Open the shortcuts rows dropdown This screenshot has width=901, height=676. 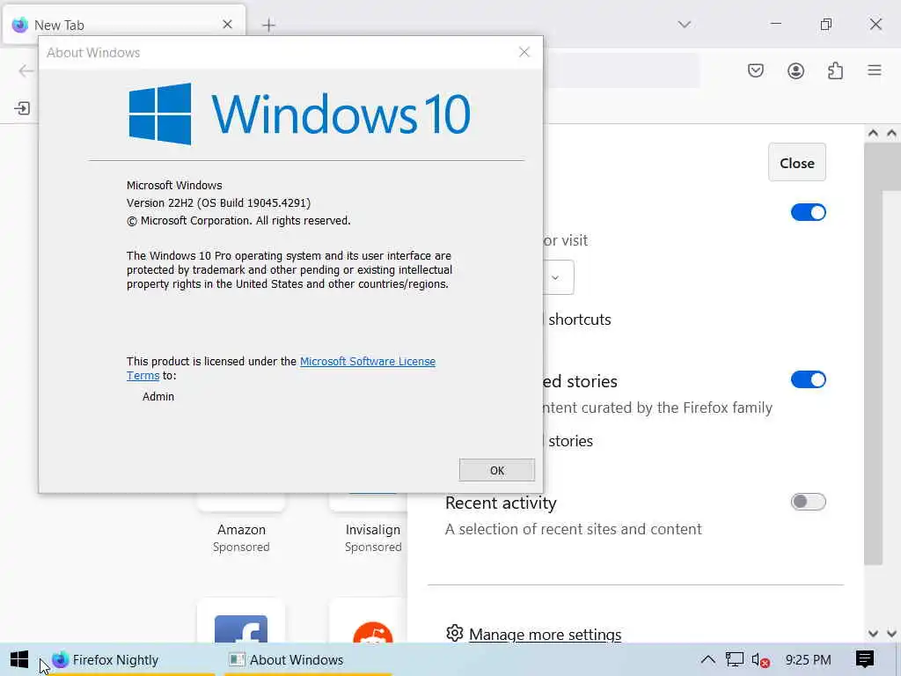(557, 277)
